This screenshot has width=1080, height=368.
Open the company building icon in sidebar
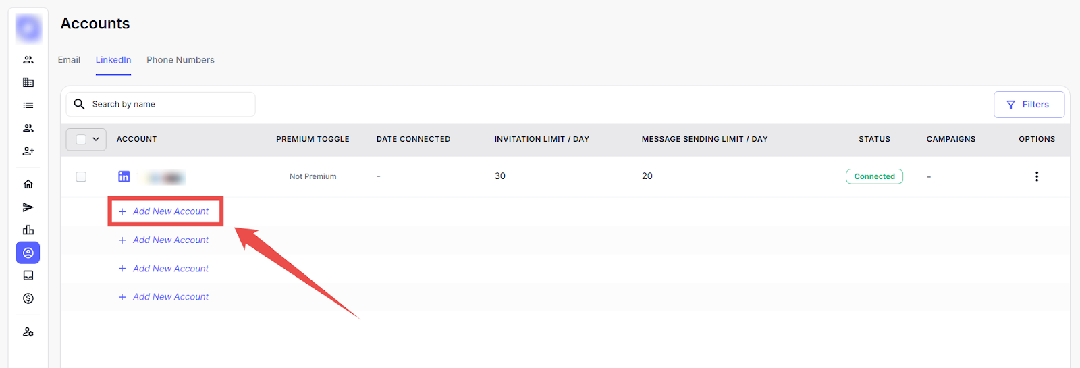pyautogui.click(x=28, y=82)
